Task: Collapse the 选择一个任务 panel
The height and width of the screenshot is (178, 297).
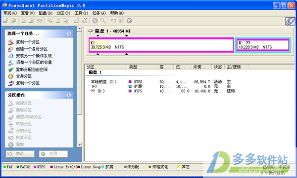Action: 69,34
